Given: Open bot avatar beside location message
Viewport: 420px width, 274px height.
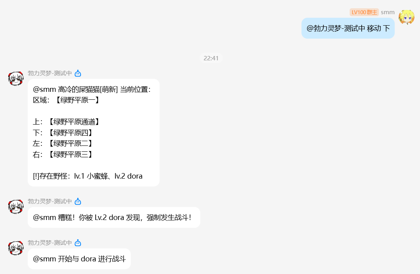Looking at the screenshot, I should (16, 78).
